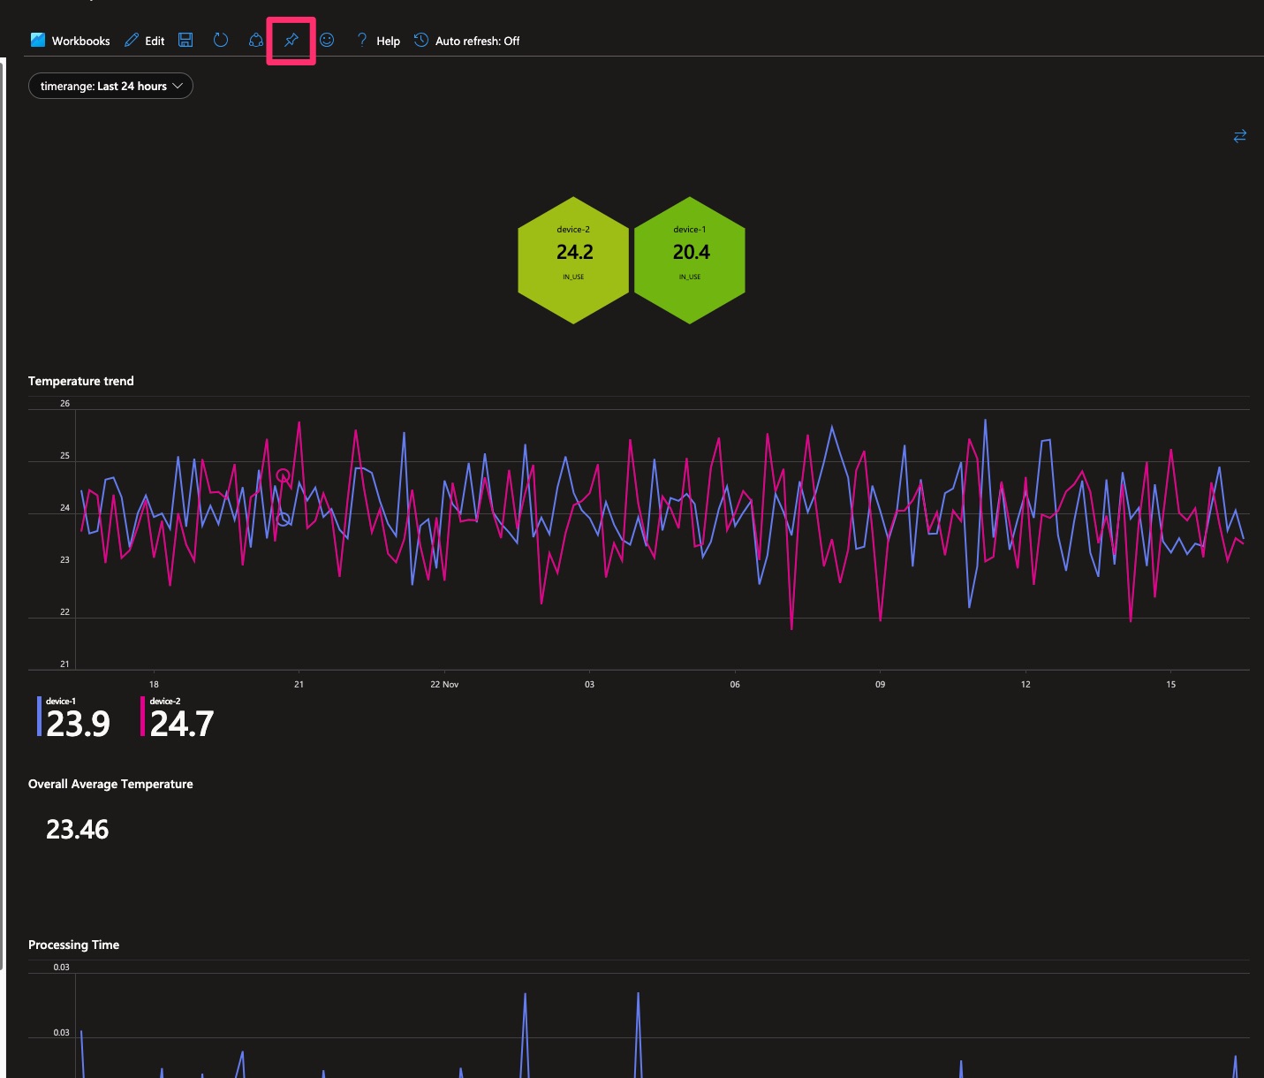1264x1078 pixels.
Task: Click the swap arrows icon at the right
Action: click(1240, 136)
